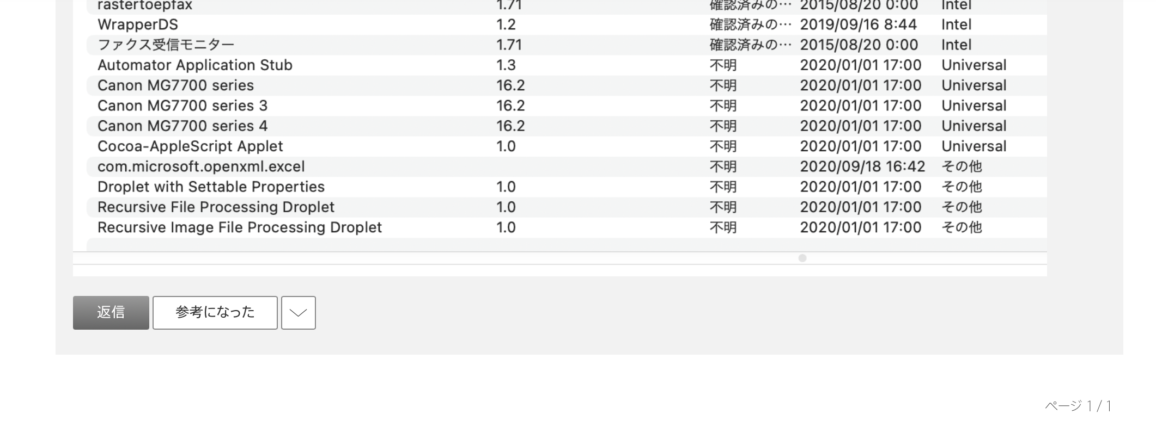This screenshot has height=445, width=1156.
Task: Click the 確認済み status cell for WrapperDS
Action: coord(750,24)
